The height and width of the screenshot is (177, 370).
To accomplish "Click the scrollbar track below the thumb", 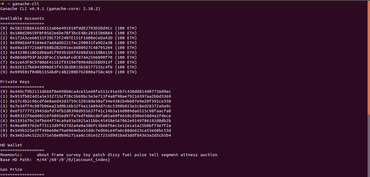I will (x=369, y=146).
